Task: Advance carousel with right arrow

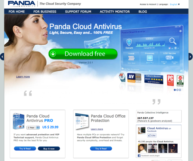Action: 190,57
